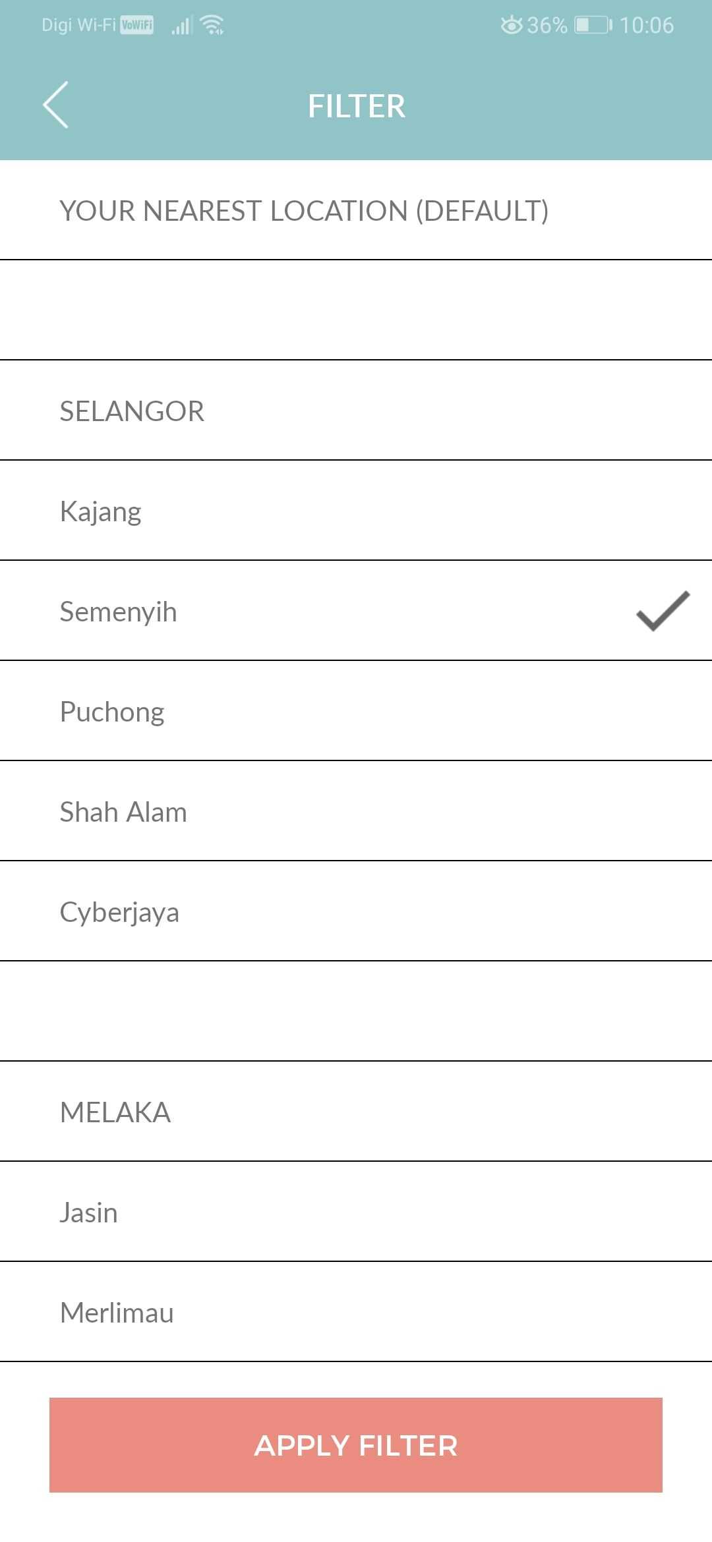
Task: Tap the MELAKA section header
Action: tap(115, 1112)
